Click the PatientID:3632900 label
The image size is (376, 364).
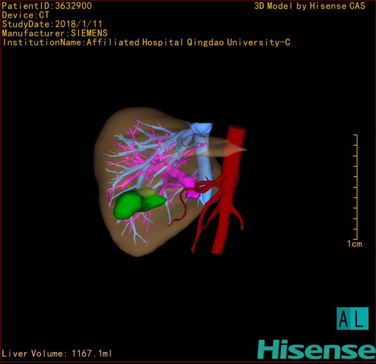point(47,6)
